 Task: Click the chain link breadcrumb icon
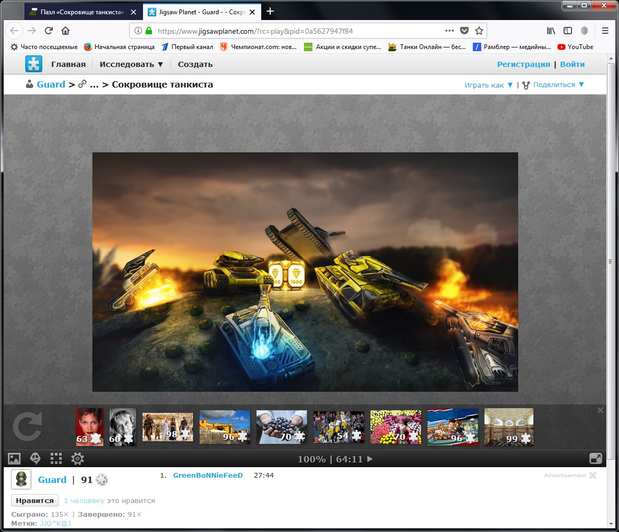pos(82,84)
